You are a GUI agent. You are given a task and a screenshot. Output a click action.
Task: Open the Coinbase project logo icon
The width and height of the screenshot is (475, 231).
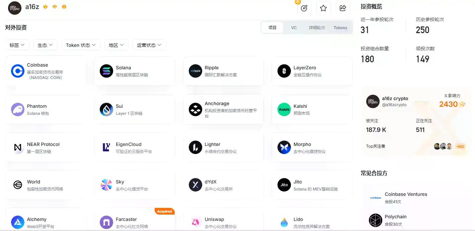click(x=17, y=71)
